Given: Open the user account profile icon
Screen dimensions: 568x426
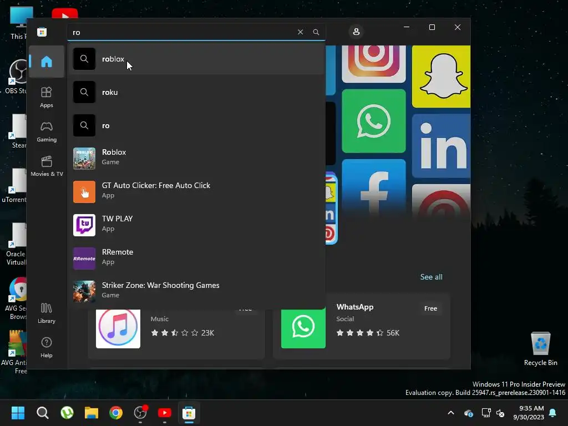Looking at the screenshot, I should (x=356, y=32).
